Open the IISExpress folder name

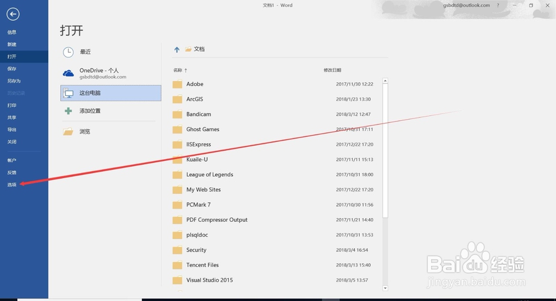(x=198, y=145)
